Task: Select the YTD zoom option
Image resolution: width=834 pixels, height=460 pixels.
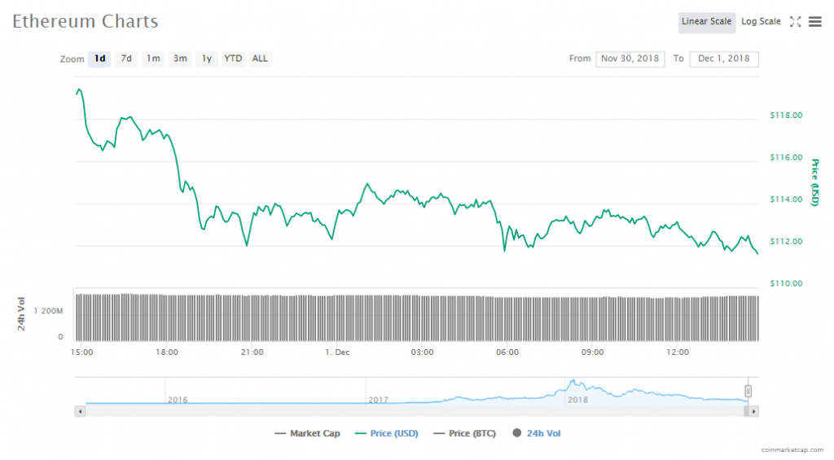Action: 233,59
